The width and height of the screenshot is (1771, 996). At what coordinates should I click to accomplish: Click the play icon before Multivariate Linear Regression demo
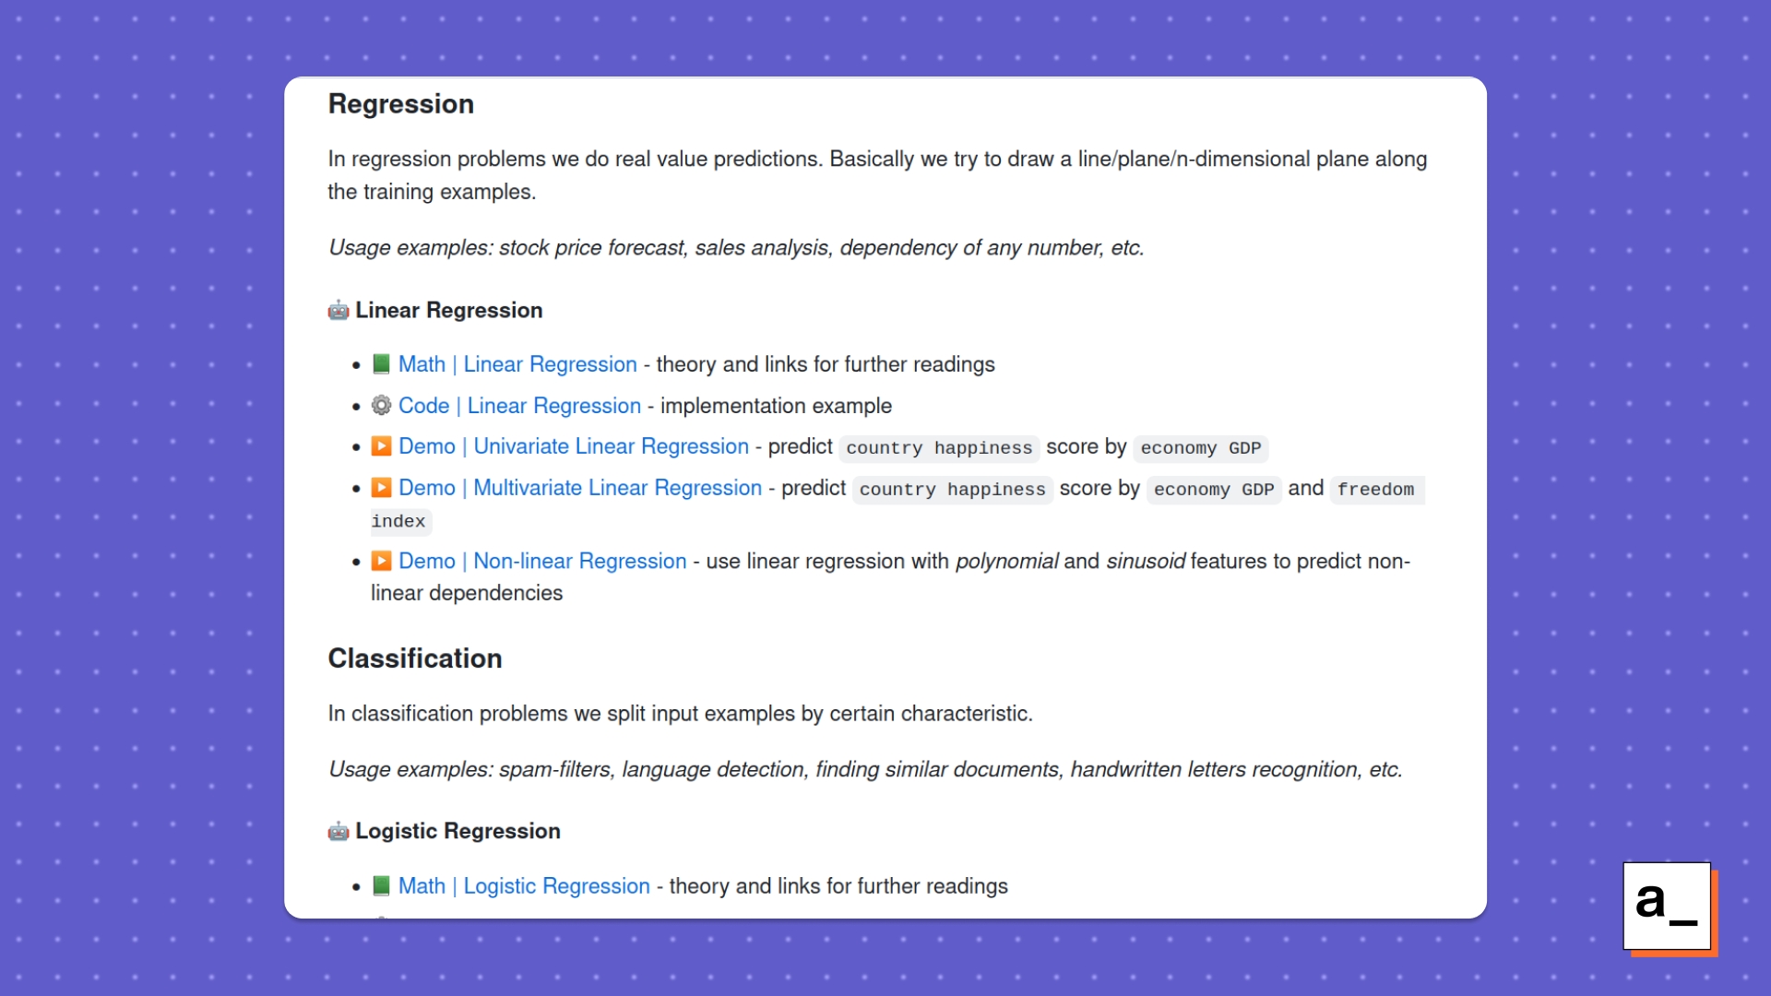(x=381, y=488)
